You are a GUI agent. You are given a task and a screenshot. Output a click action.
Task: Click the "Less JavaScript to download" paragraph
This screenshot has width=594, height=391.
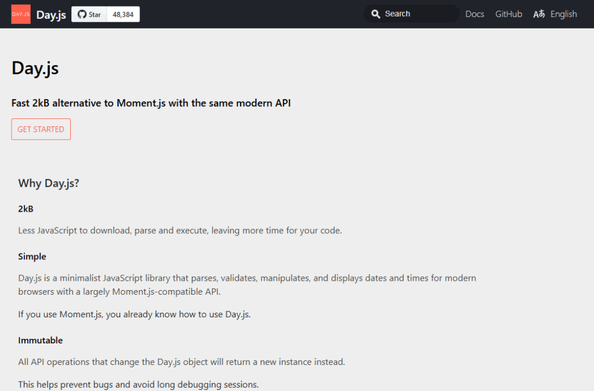point(180,230)
